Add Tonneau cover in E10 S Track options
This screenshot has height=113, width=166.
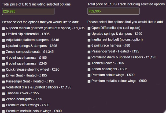click(x=89, y=63)
